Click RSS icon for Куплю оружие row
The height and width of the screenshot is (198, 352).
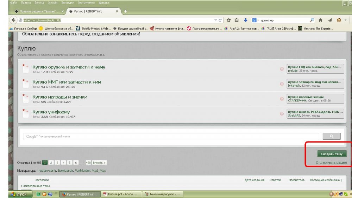tap(282, 69)
